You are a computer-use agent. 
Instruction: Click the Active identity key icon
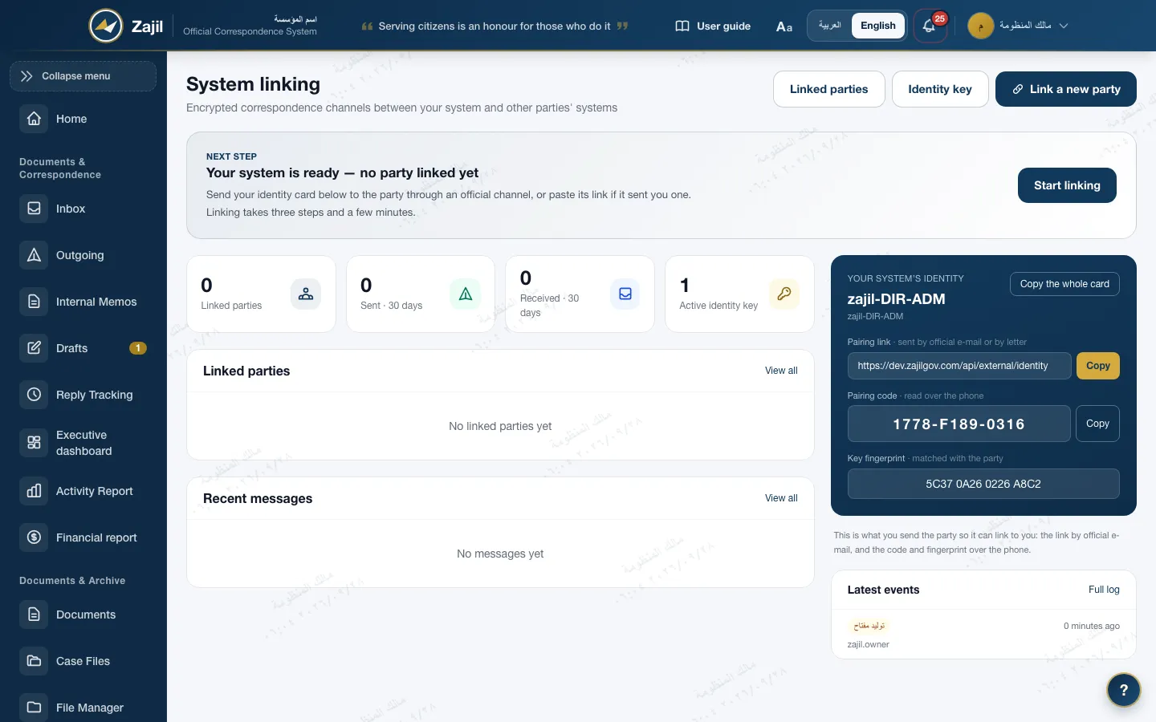coord(784,294)
